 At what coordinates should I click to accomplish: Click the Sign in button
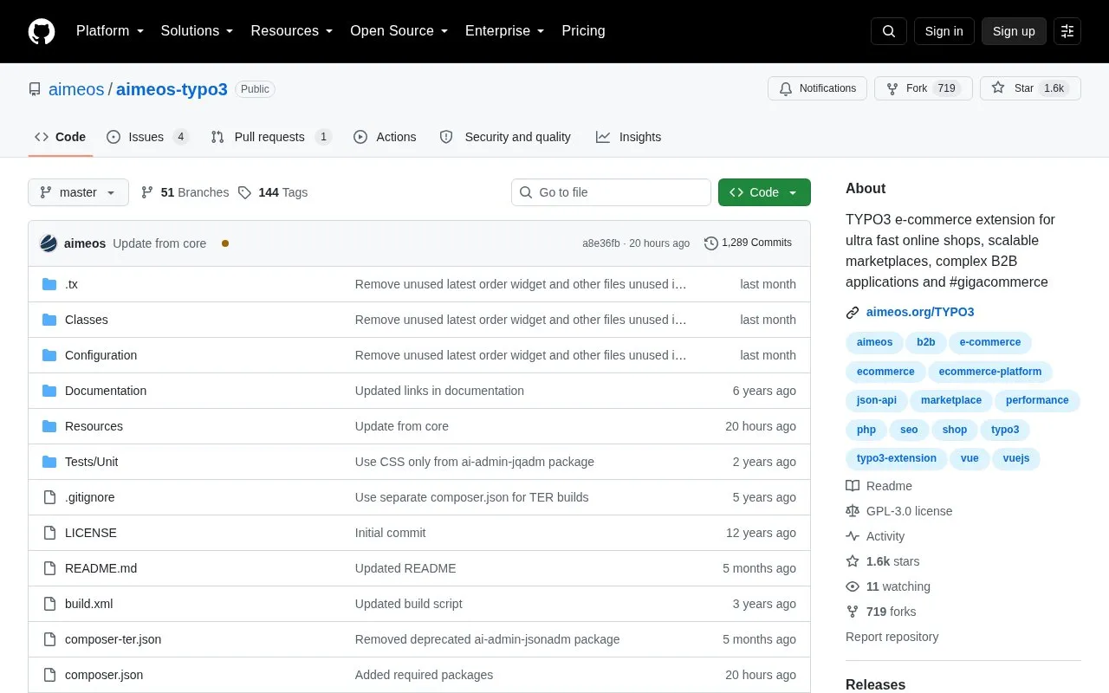944,31
